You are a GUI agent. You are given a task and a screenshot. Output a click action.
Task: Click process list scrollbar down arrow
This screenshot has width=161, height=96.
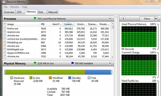click(x=112, y=57)
